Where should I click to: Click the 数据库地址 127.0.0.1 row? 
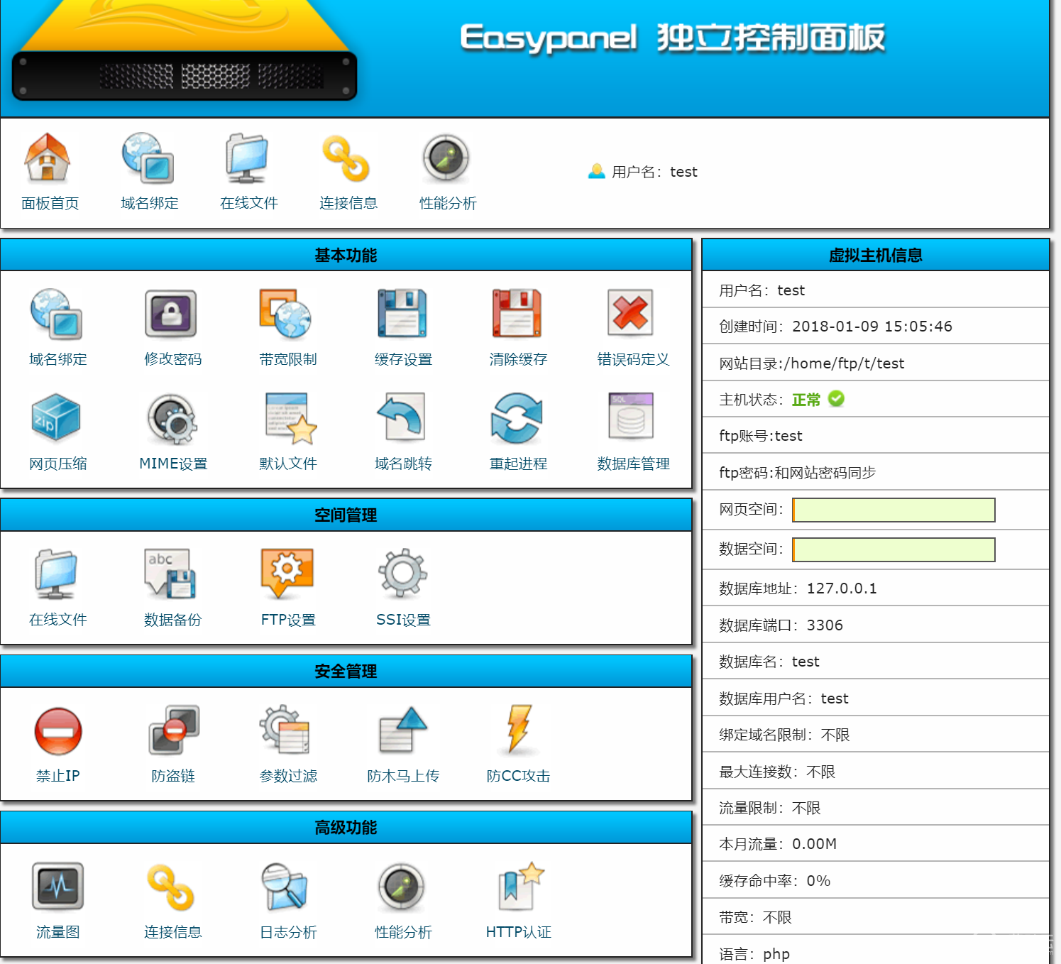pos(875,588)
